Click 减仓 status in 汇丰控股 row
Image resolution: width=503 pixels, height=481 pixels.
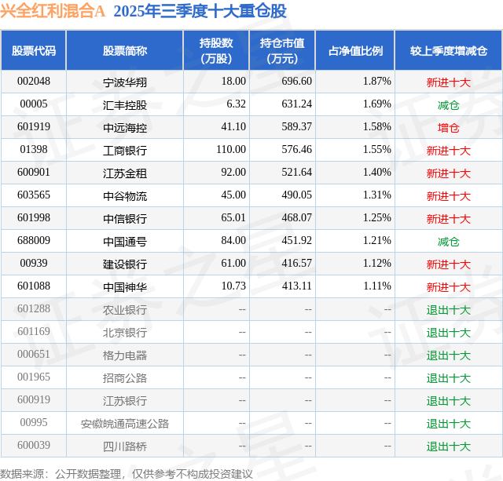pyautogui.click(x=449, y=105)
